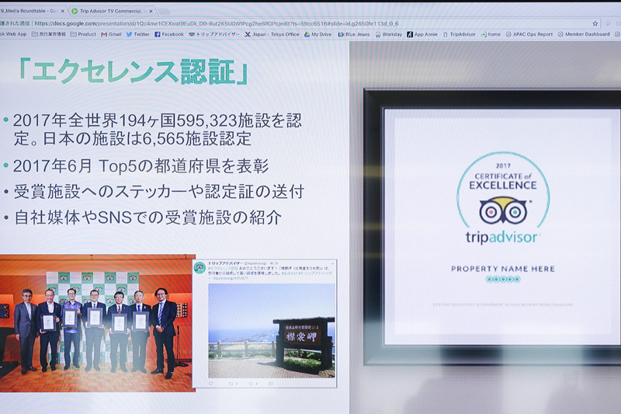Open a new tab via the new-tab button
Screen dimensions: 621x414
(x=164, y=12)
